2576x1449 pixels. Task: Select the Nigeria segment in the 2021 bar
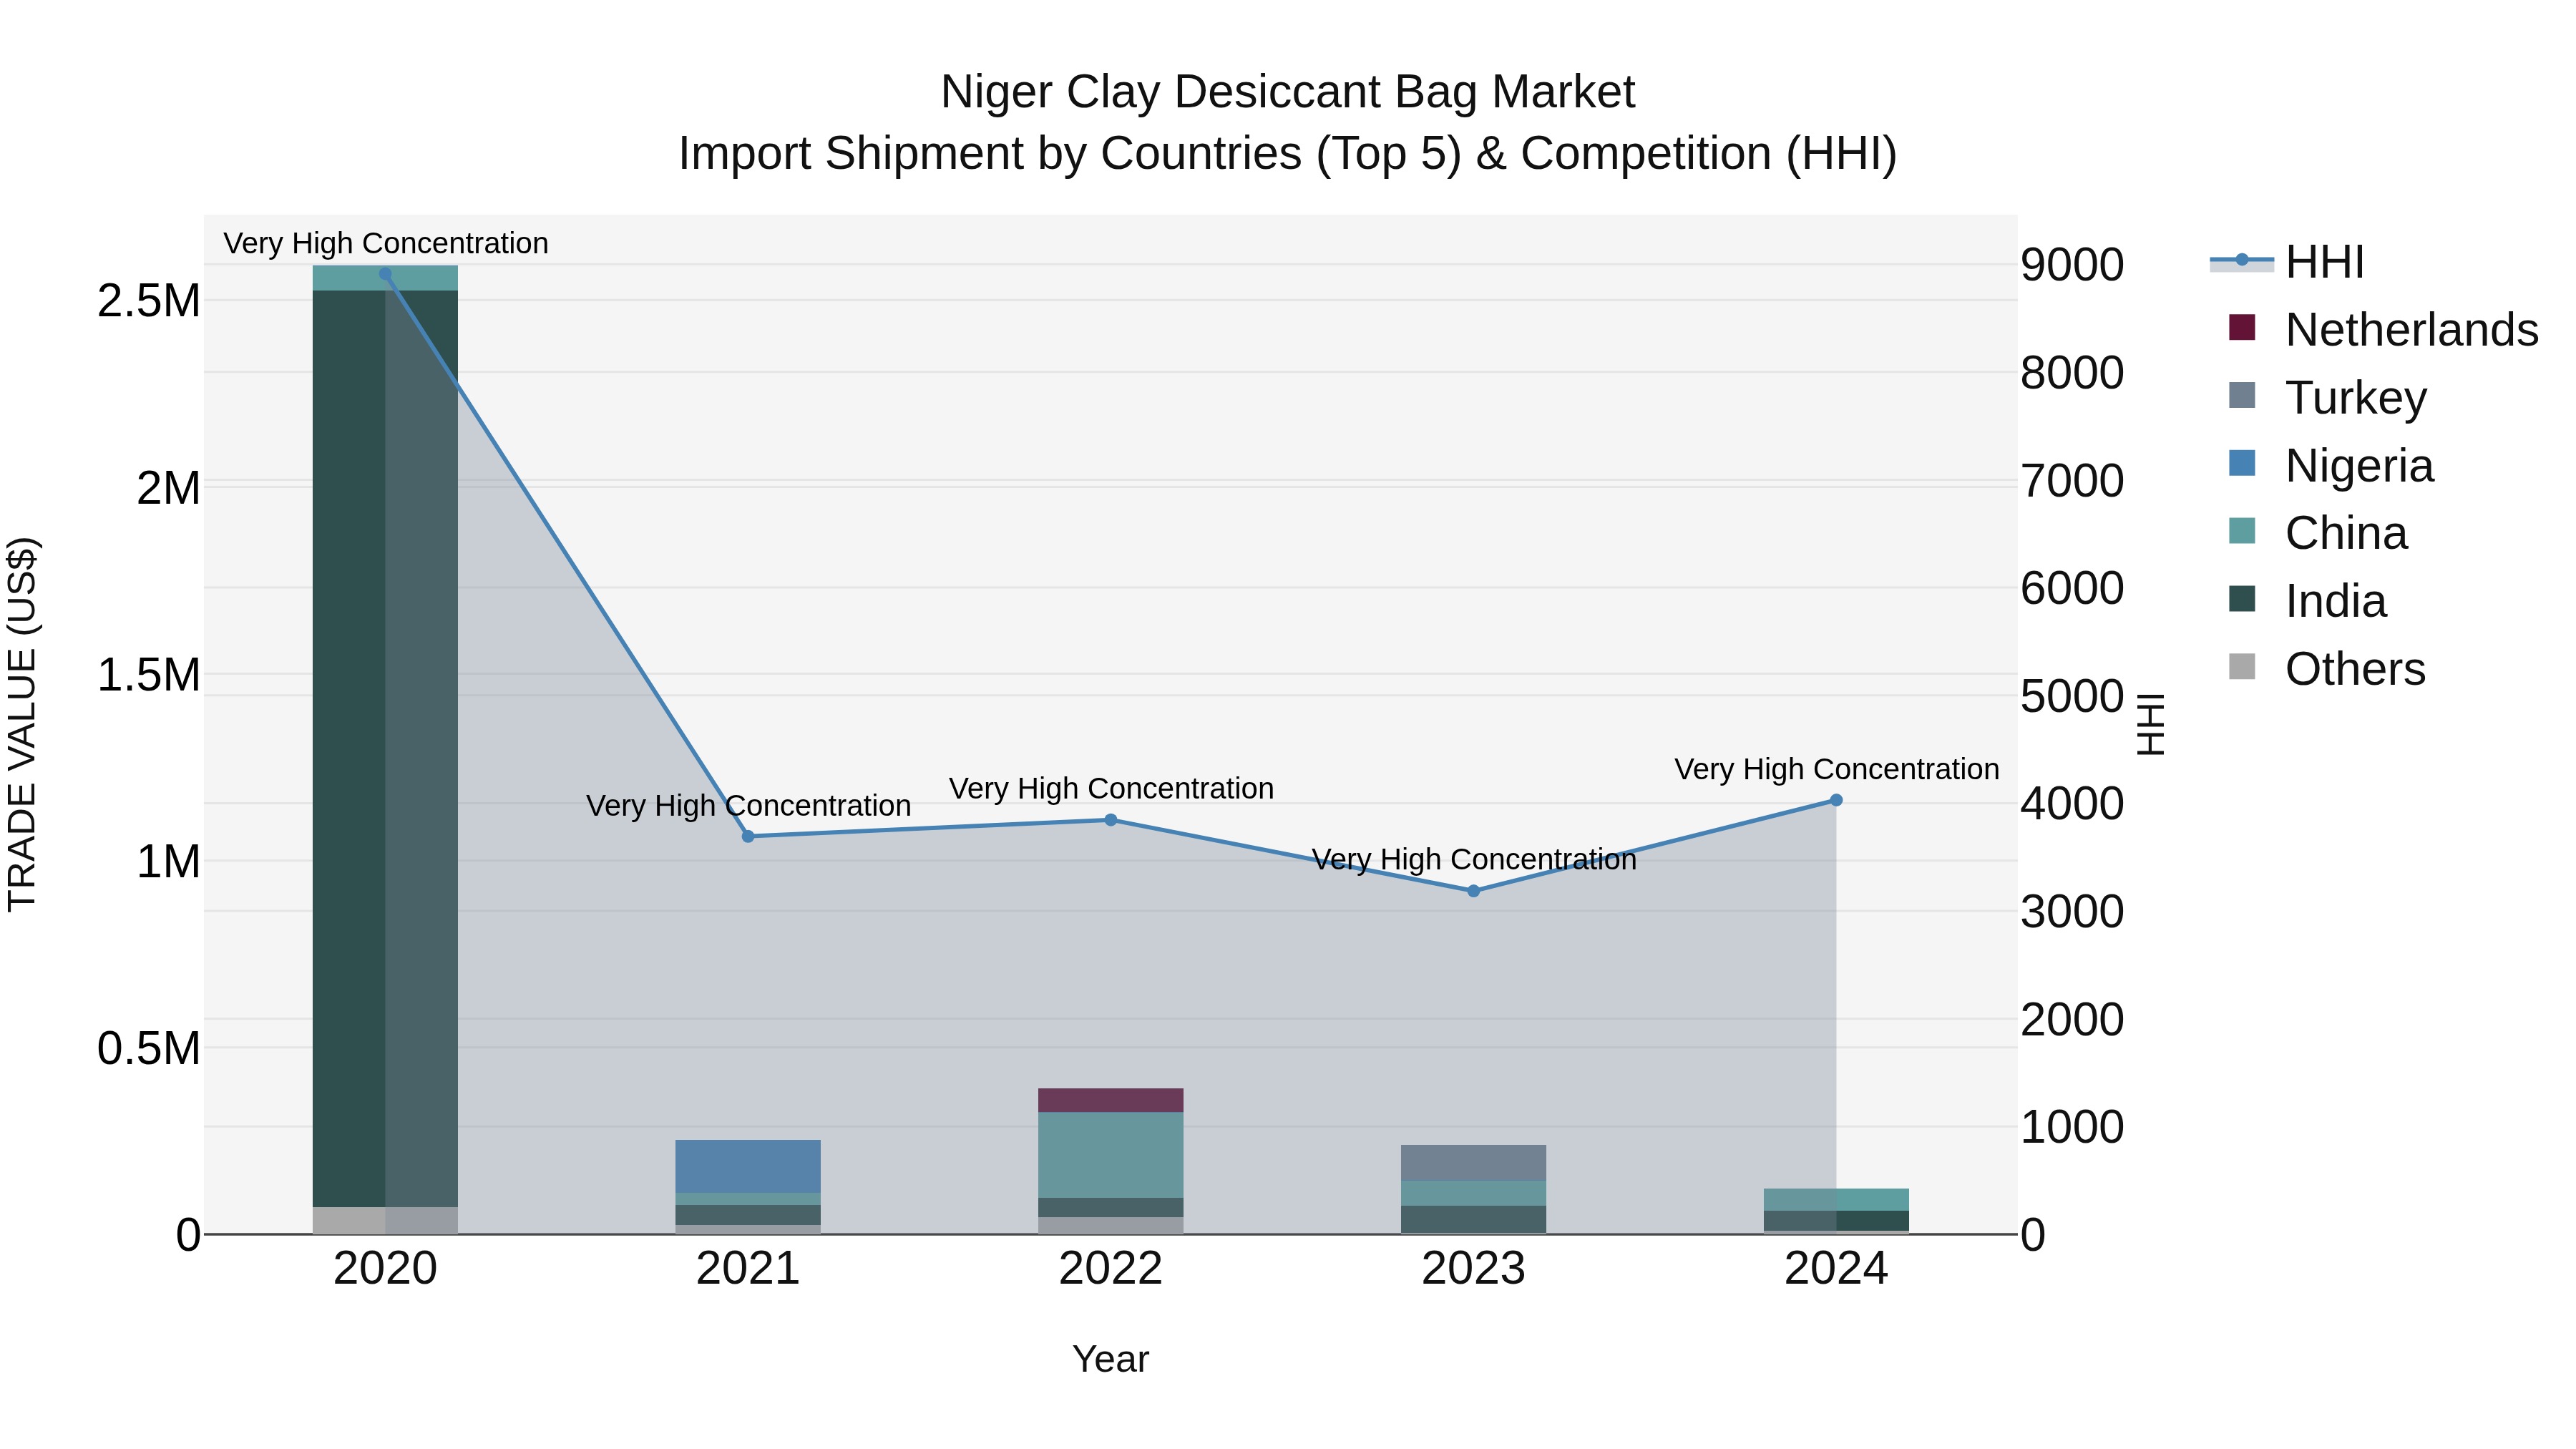[x=748, y=1166]
